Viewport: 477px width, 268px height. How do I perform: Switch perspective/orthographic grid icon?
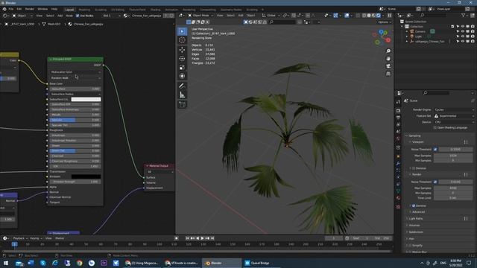point(388,74)
